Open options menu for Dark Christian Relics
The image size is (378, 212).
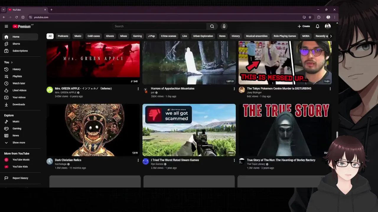pos(138,160)
